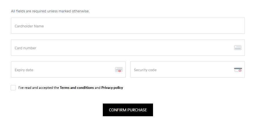259x122 pixels.
Task: Click the security code card-back icon
Action: [x=238, y=70]
